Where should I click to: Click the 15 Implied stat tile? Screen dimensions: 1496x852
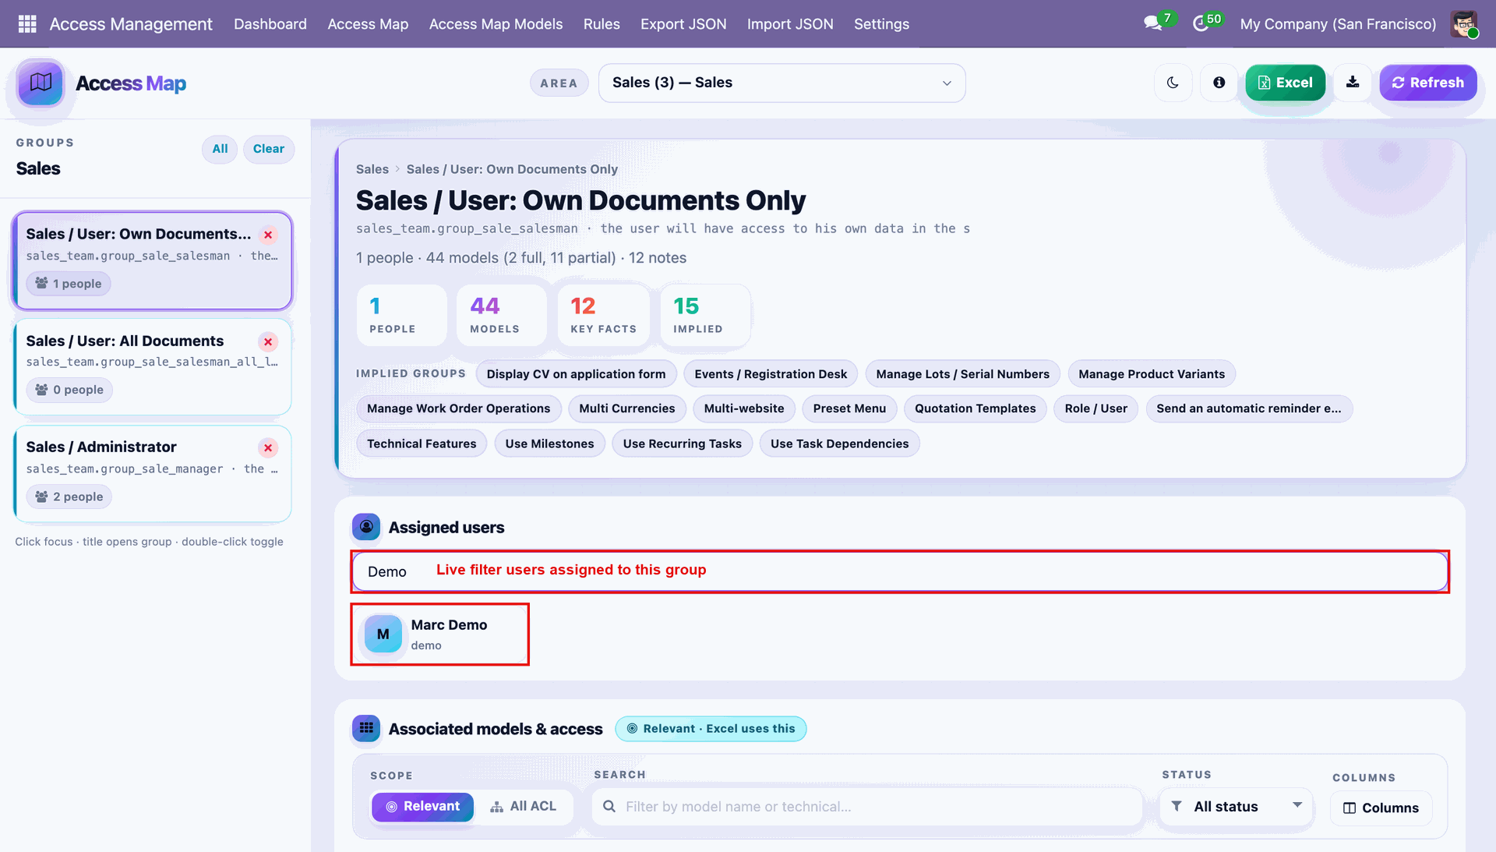[705, 315]
